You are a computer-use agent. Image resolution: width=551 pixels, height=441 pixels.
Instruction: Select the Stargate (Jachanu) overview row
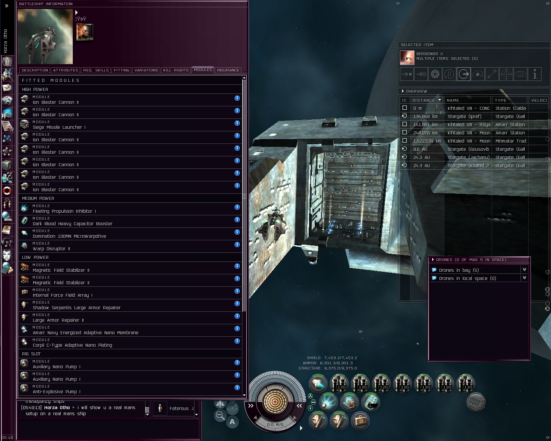point(474,157)
